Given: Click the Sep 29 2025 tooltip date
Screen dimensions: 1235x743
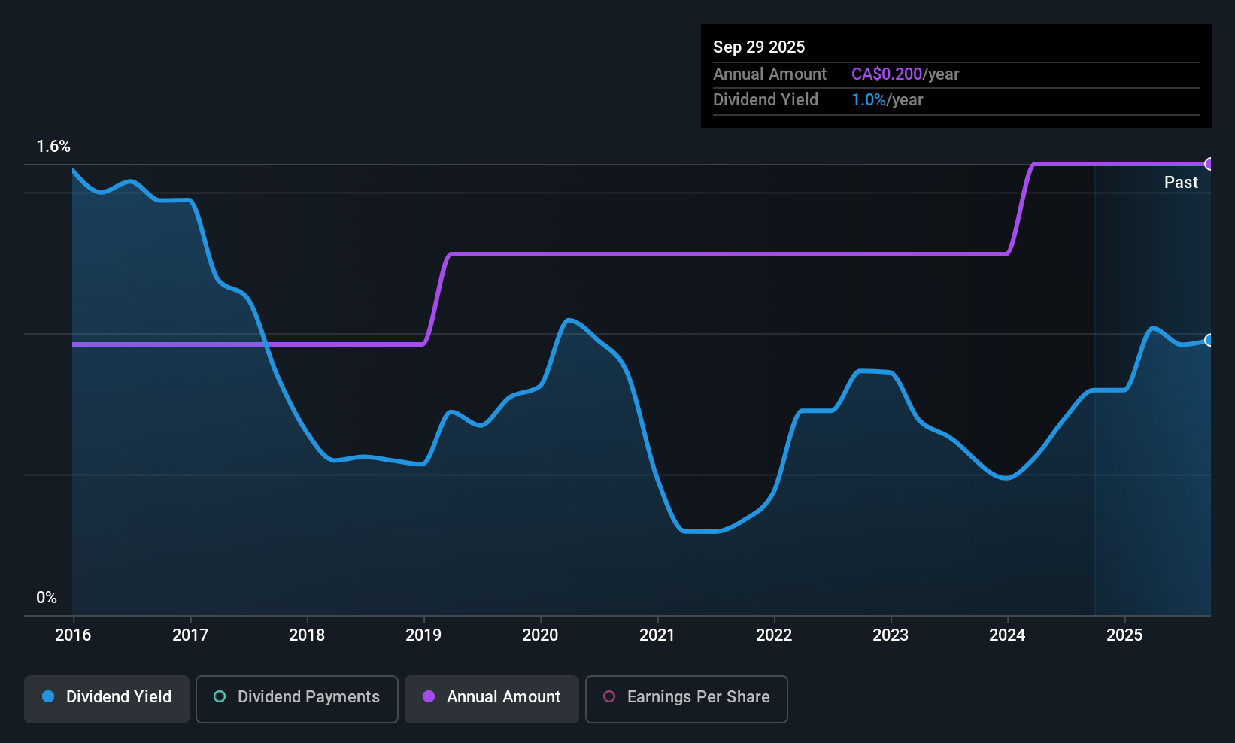Looking at the screenshot, I should click(x=759, y=47).
